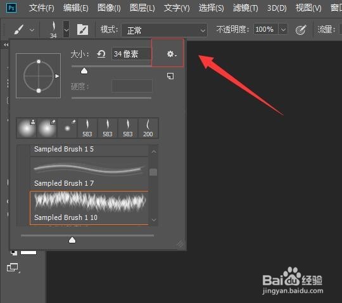Open the 图像(I) menu
342x303 pixels.
coord(109,8)
